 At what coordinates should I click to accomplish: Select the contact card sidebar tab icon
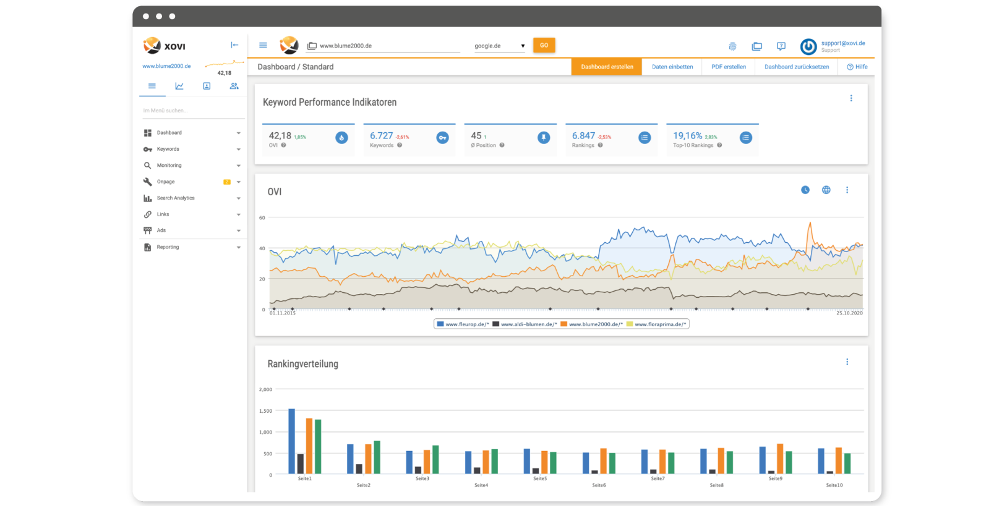coord(207,86)
